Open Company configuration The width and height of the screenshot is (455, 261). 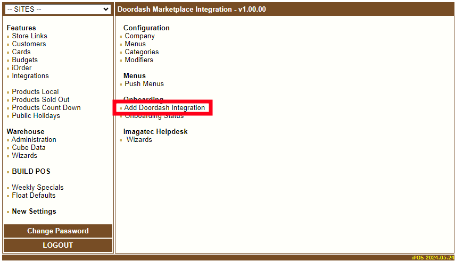139,36
